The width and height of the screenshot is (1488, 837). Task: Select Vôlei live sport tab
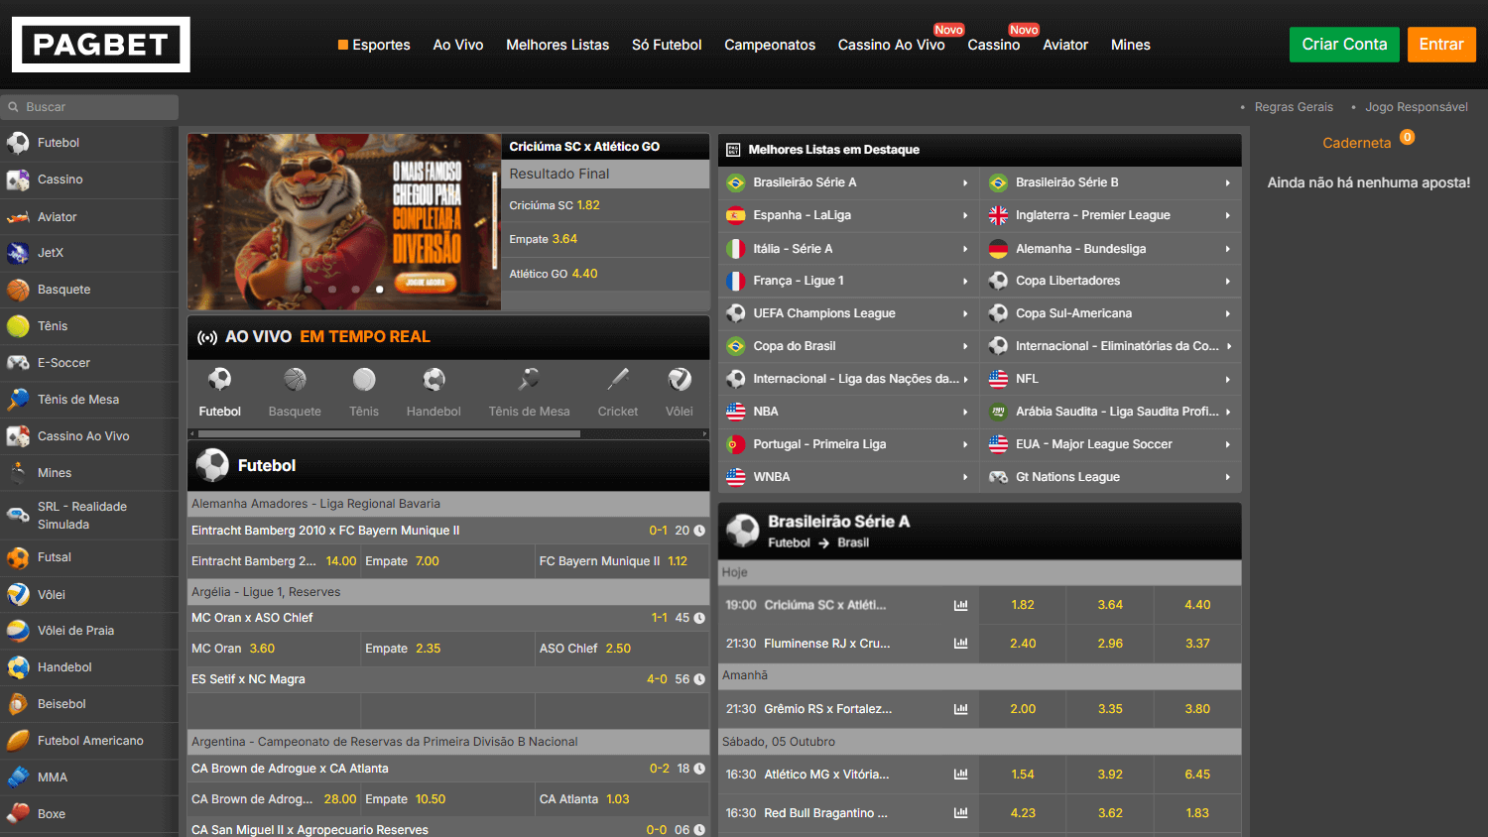pyautogui.click(x=680, y=393)
